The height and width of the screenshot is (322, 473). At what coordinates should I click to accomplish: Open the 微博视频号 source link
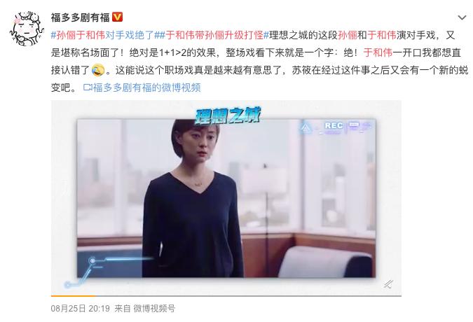[x=154, y=308]
